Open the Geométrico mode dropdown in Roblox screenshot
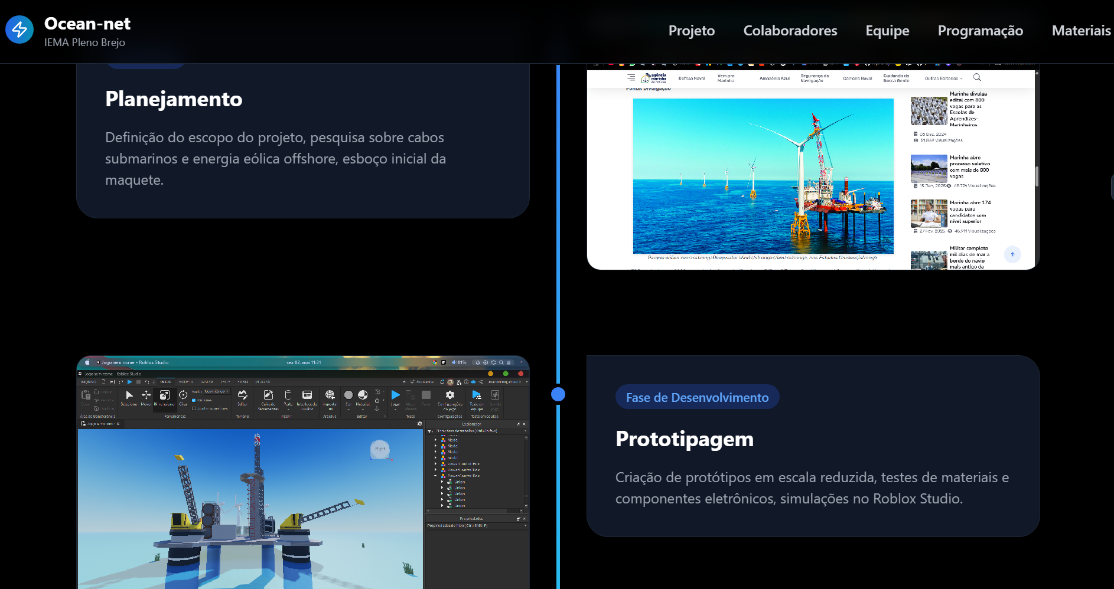 tap(217, 391)
